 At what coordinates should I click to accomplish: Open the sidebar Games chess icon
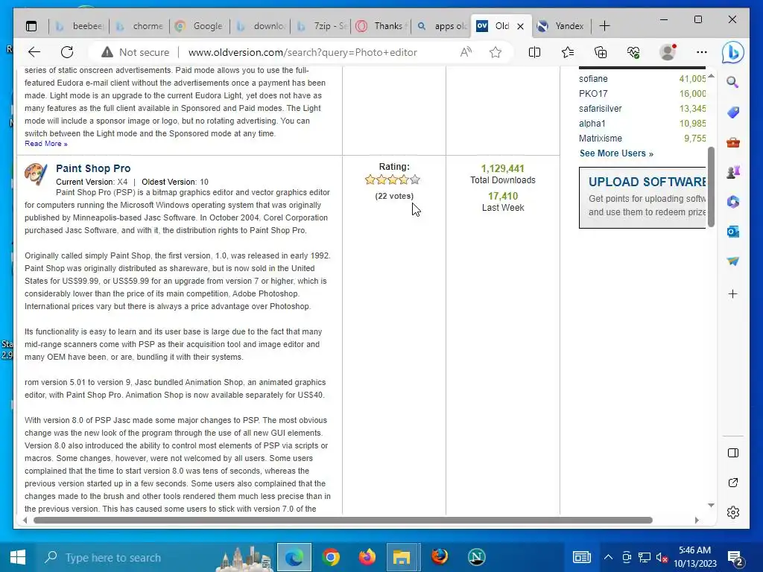[x=733, y=172]
